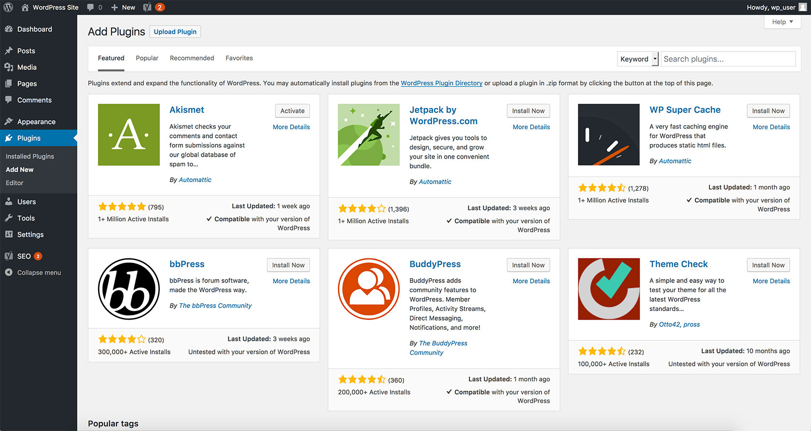This screenshot has width=811, height=431.
Task: Open the Keyword search type dropdown
Action: [638, 59]
